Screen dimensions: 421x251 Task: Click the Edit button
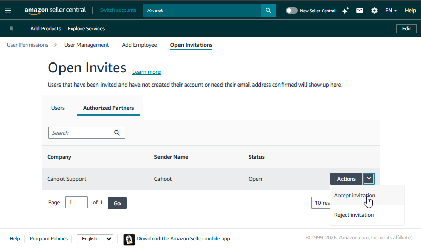407,28
